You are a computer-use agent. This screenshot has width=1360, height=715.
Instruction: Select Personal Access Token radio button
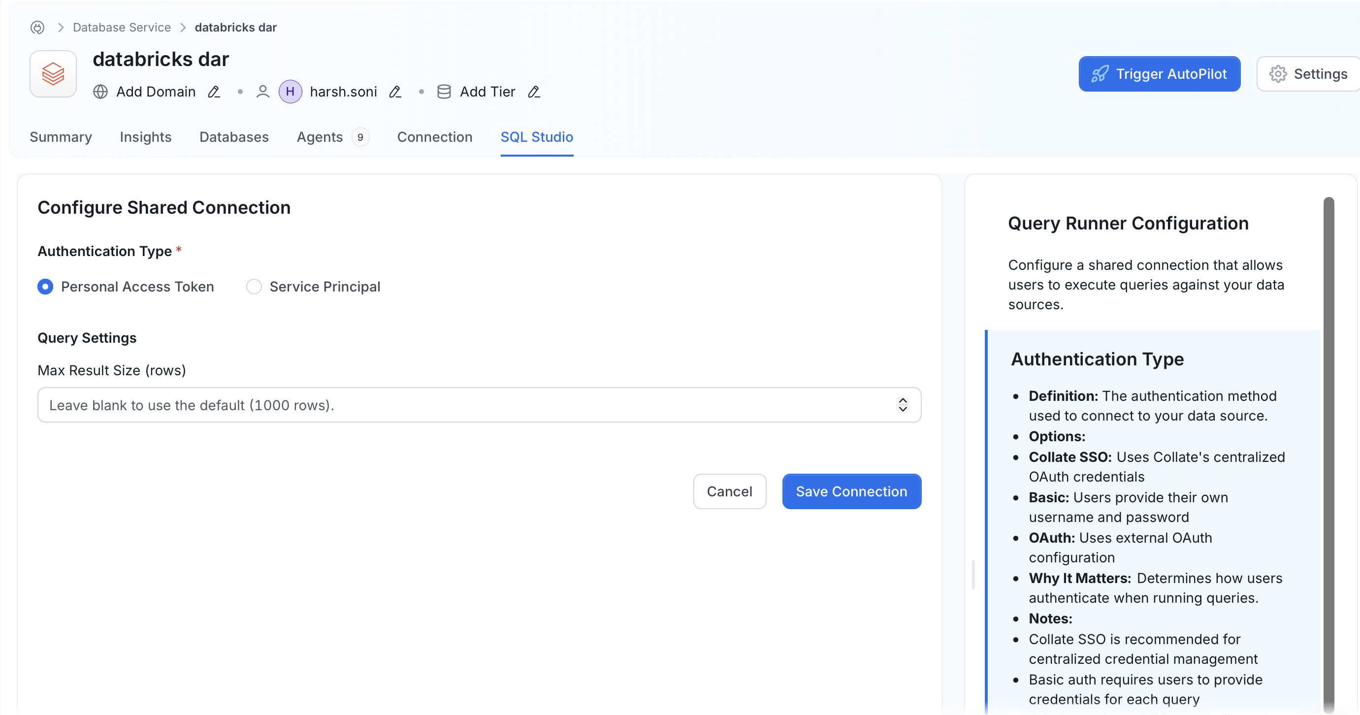click(45, 287)
